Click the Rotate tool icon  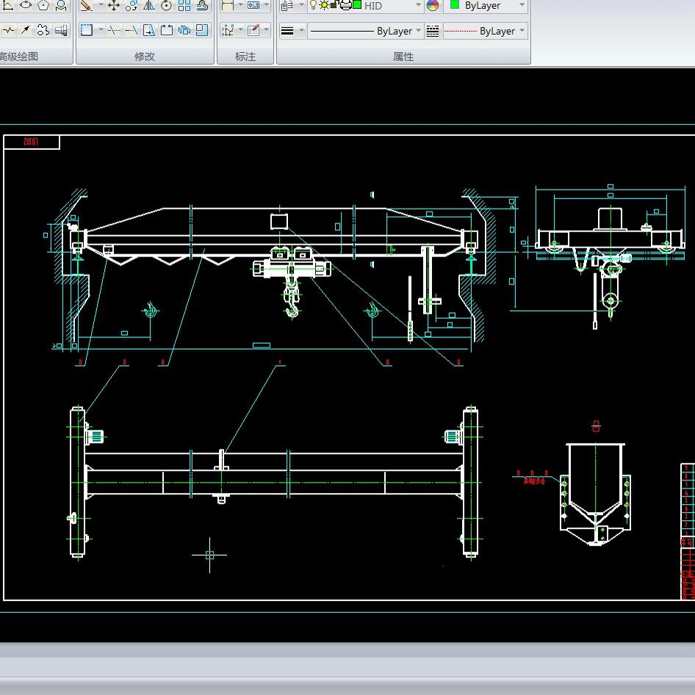click(x=167, y=6)
